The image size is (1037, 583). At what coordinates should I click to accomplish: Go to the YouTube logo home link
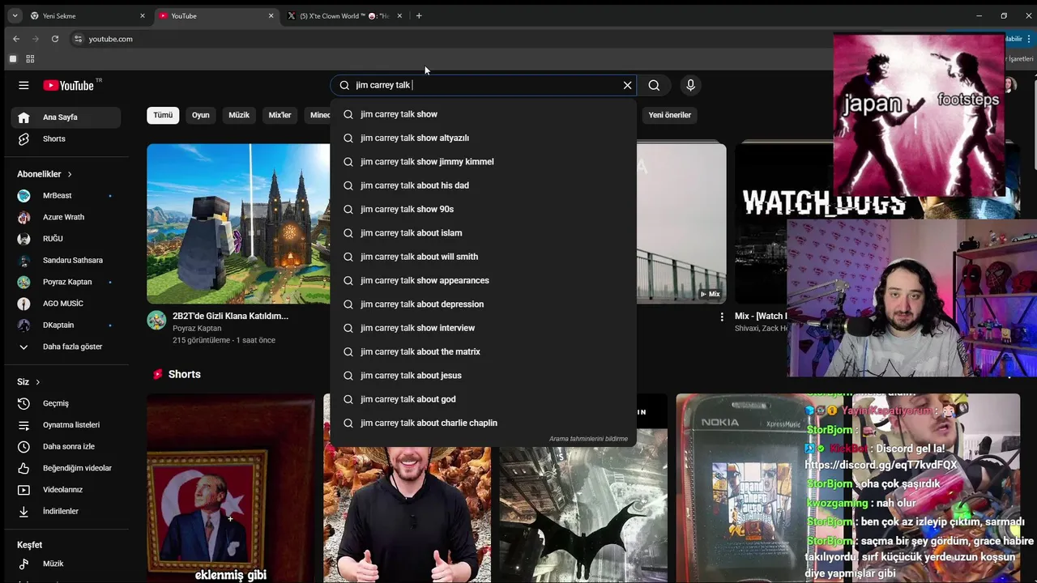(69, 85)
